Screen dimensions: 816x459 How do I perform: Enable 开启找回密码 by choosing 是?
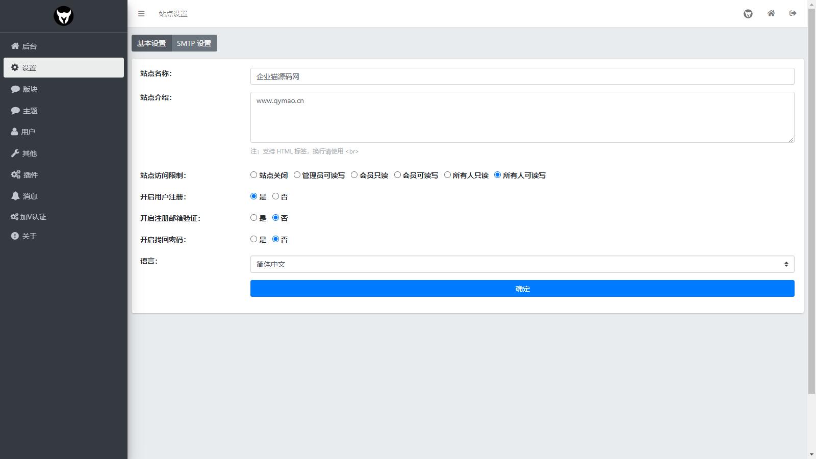(253, 239)
